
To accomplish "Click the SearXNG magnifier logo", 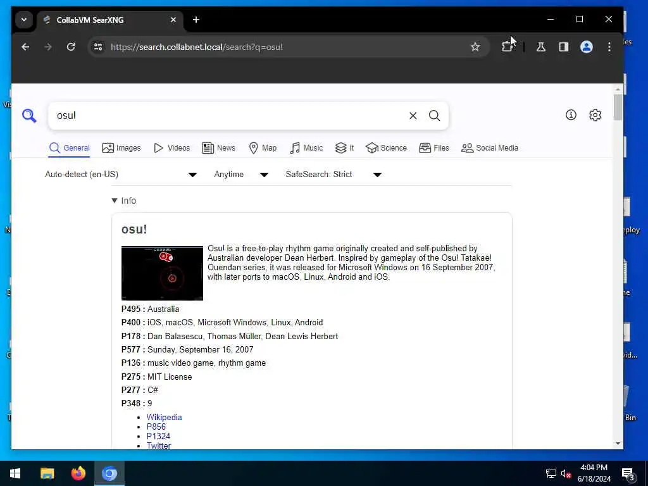I will coord(29,116).
